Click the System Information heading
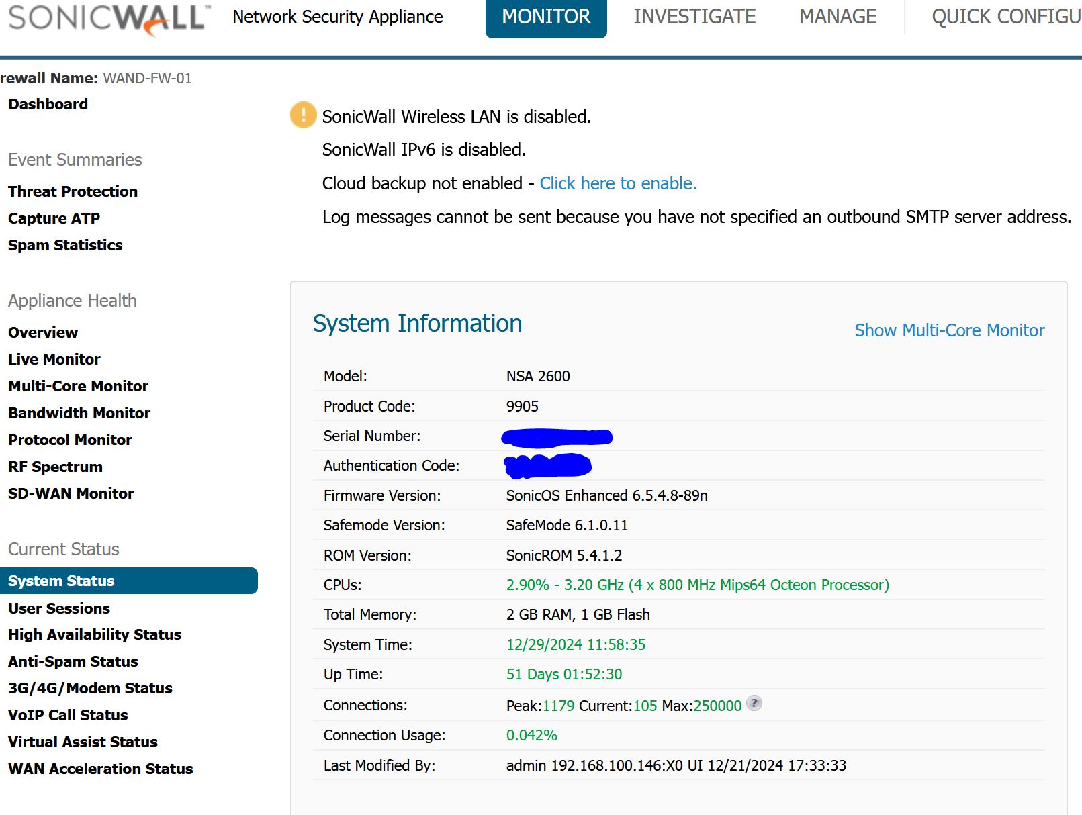 click(417, 324)
